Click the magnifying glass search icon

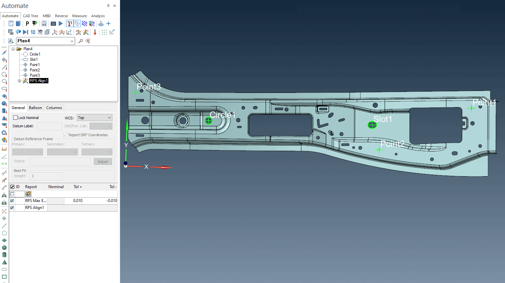click(81, 41)
